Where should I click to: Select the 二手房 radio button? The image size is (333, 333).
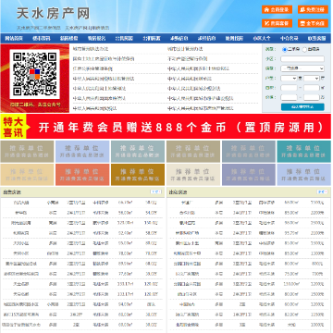pos(285,49)
